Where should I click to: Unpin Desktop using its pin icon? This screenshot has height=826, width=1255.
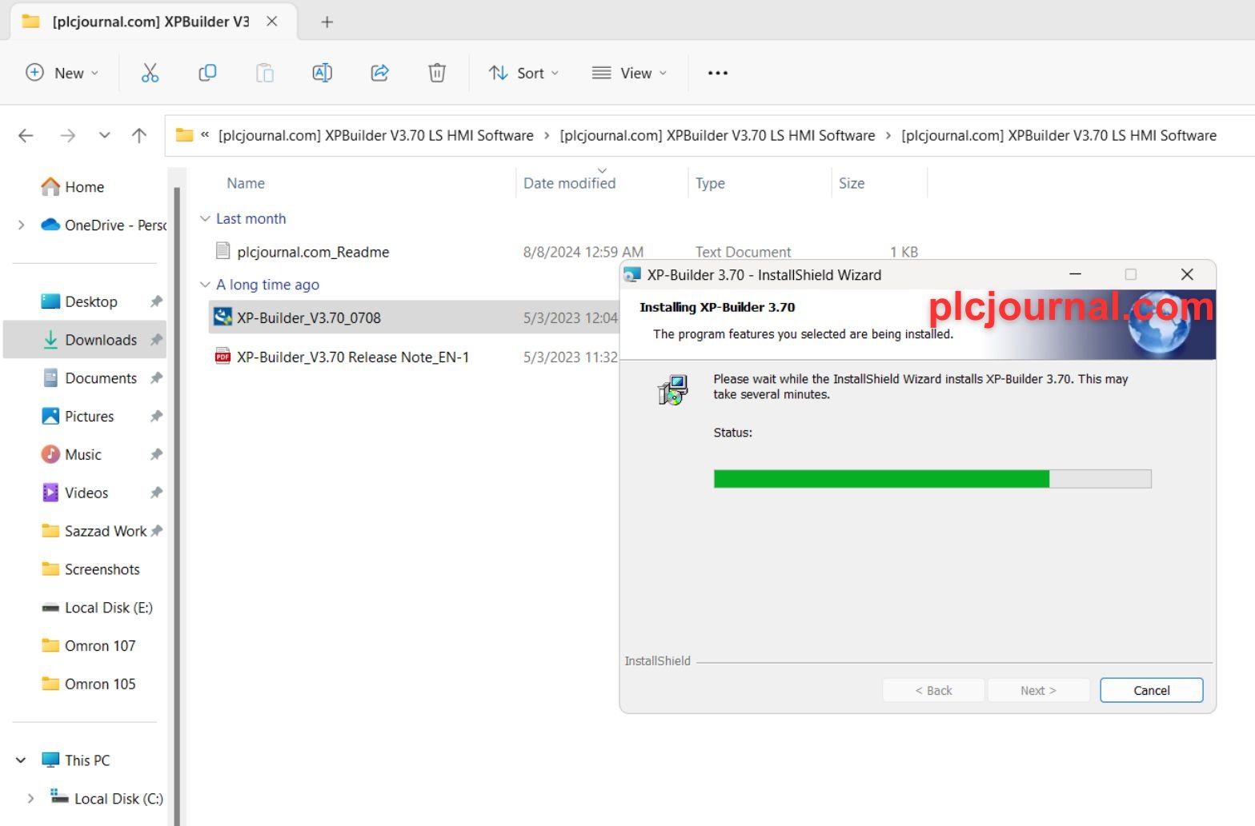tap(156, 301)
